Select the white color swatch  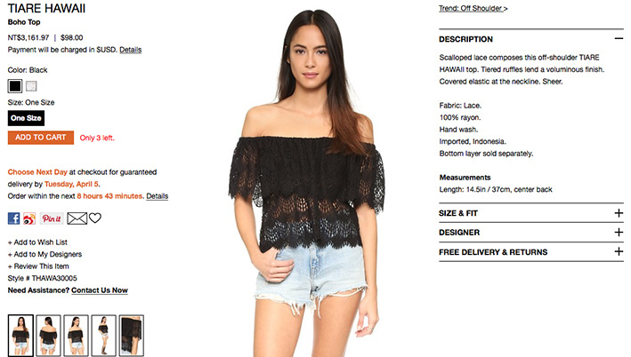[31, 86]
